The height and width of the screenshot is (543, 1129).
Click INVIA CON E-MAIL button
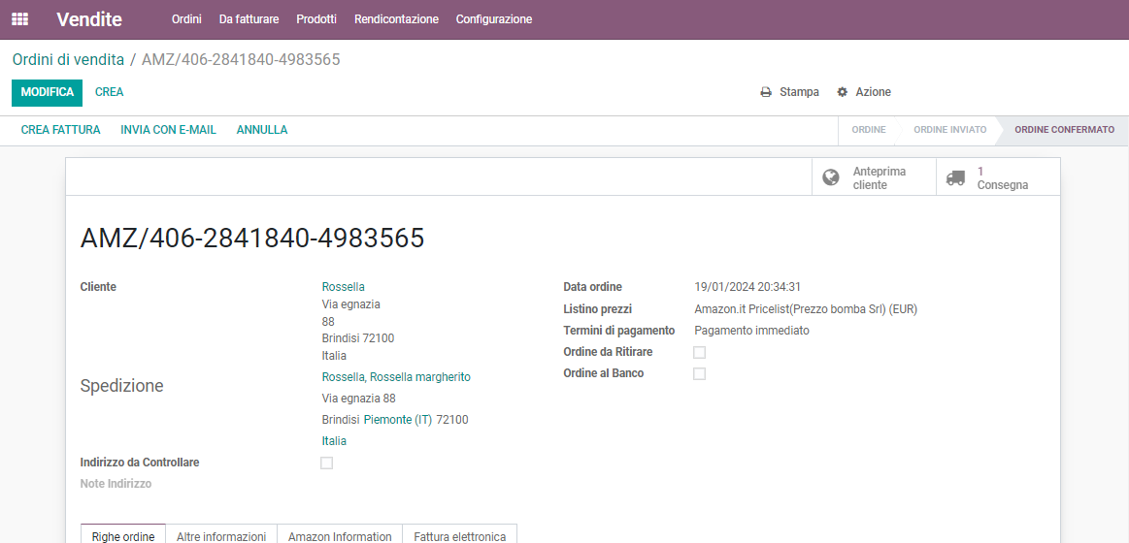169,130
